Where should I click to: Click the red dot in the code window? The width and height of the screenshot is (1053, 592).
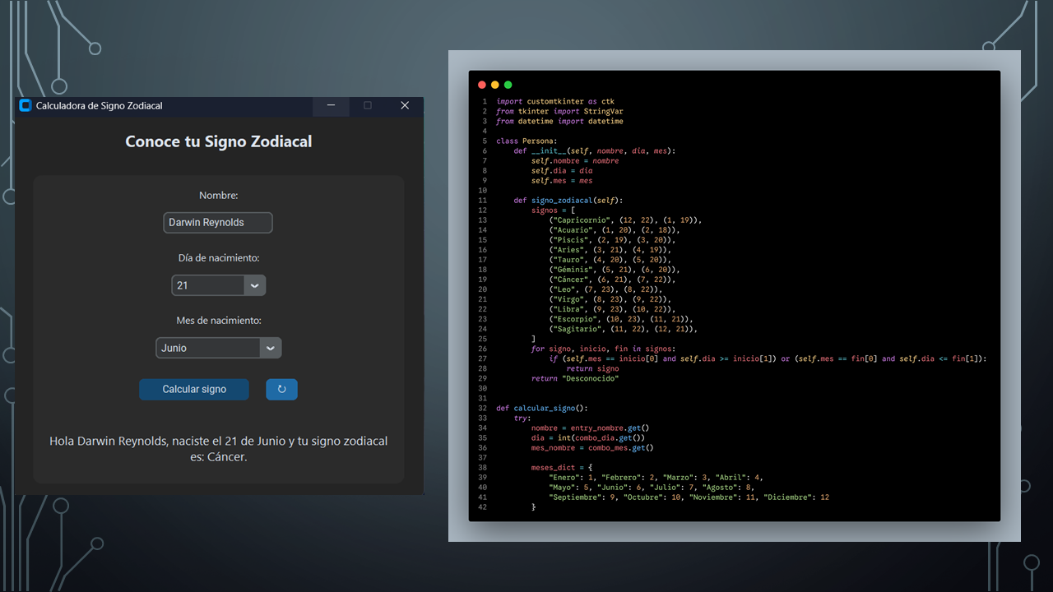[x=482, y=85]
